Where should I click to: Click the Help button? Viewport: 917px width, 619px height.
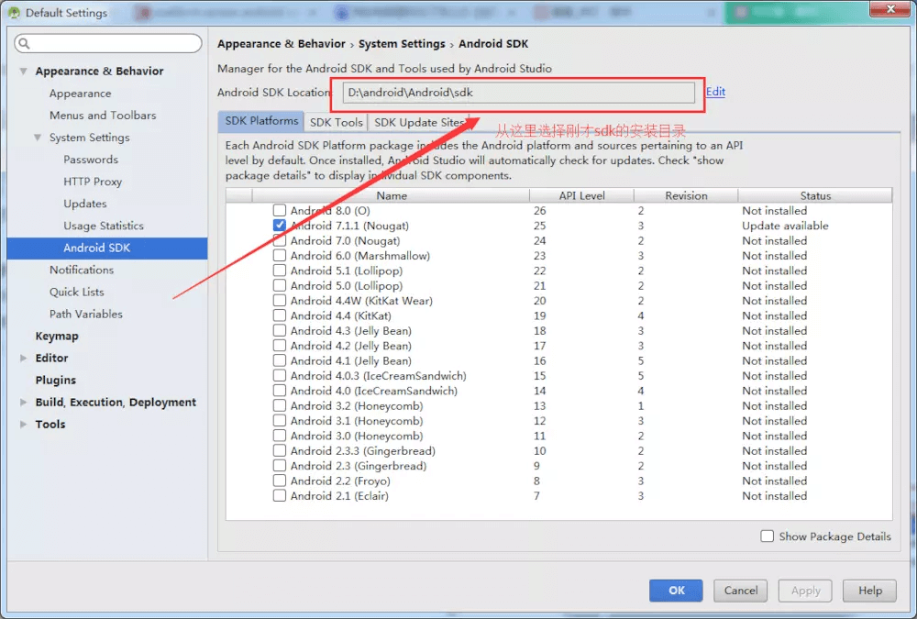coord(869,591)
